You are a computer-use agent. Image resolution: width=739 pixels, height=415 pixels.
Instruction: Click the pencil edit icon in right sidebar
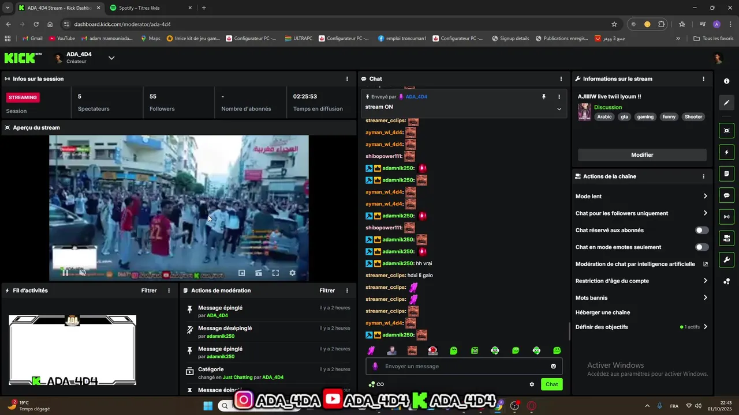[726, 103]
